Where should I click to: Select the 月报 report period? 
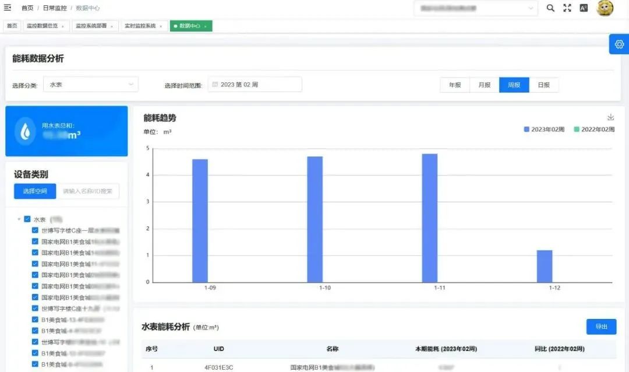(x=484, y=85)
